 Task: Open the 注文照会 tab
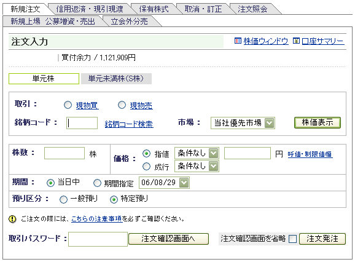(x=252, y=9)
